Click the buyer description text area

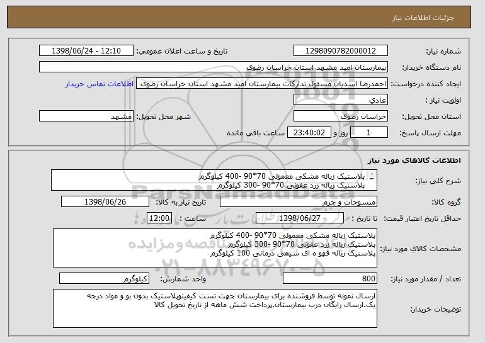[x=215, y=308]
